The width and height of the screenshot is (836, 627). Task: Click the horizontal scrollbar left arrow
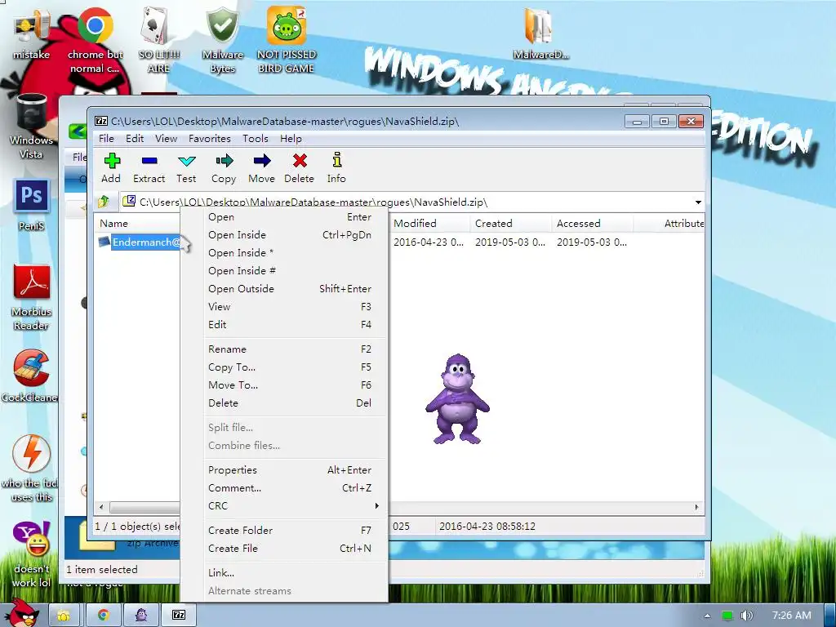[102, 507]
